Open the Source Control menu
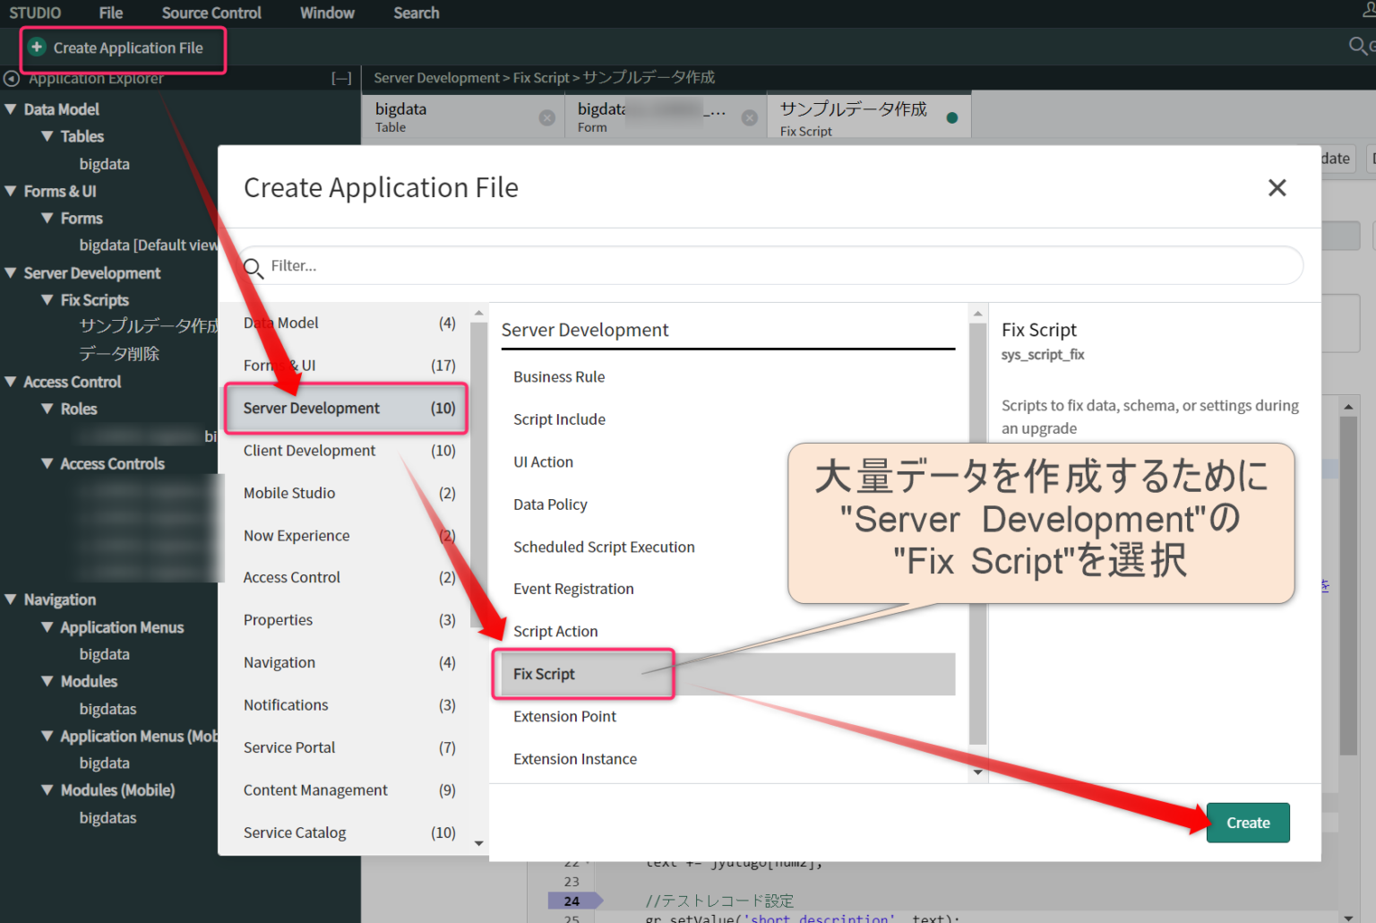 [x=211, y=13]
